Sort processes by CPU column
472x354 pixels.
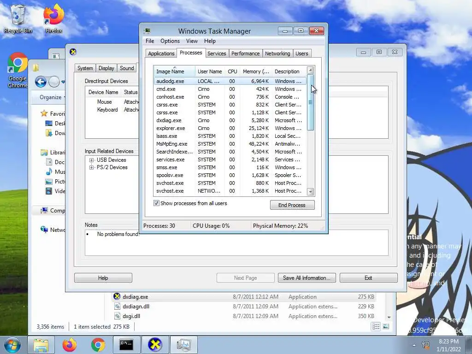pos(232,71)
